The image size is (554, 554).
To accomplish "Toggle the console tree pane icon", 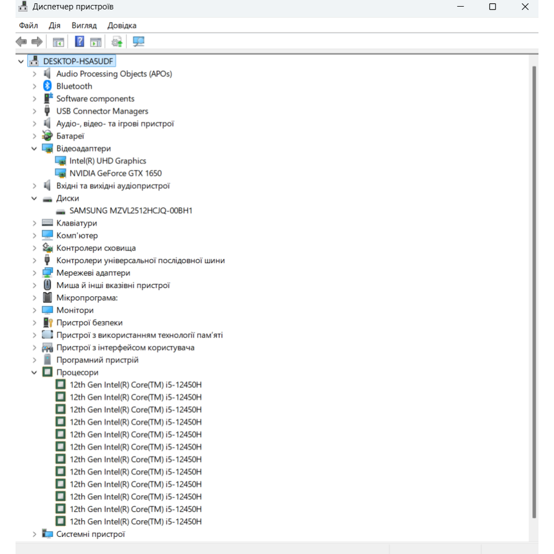I will click(x=58, y=42).
